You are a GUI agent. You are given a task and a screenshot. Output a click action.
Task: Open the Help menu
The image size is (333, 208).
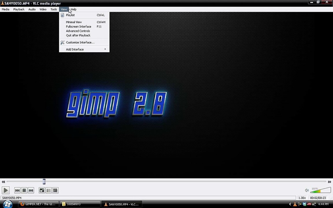73,9
